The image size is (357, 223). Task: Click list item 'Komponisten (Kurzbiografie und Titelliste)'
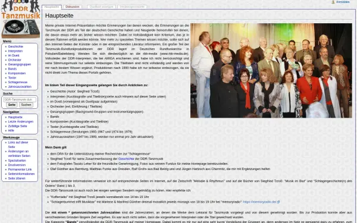pyautogui.click(x=79, y=122)
